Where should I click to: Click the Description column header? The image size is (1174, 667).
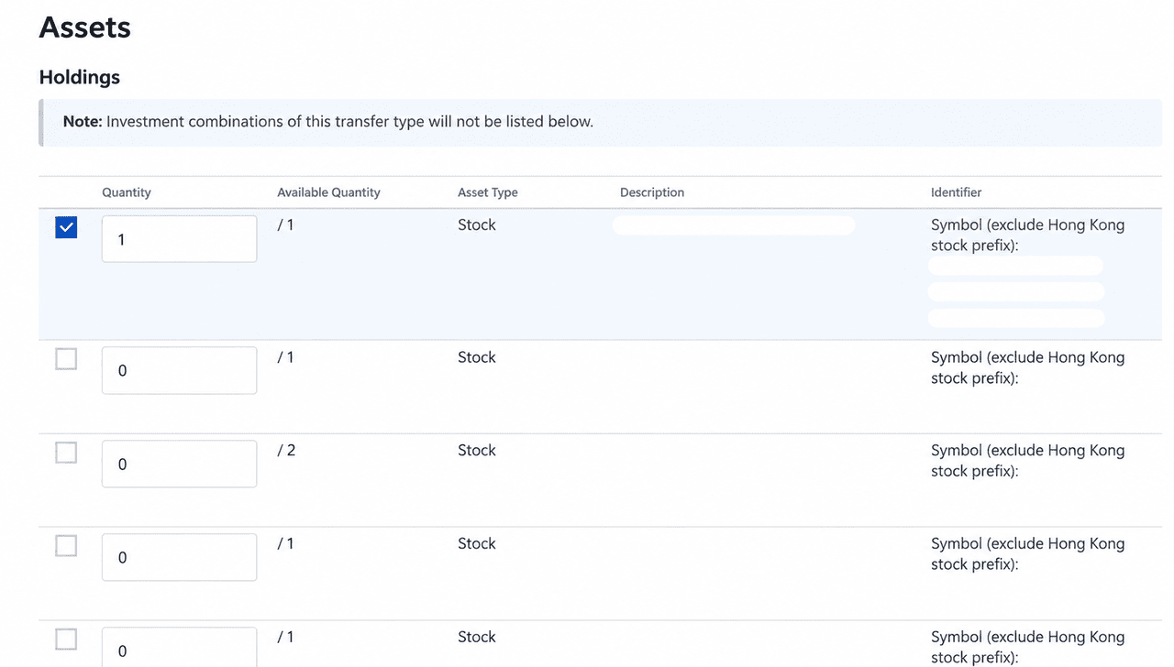tap(652, 192)
